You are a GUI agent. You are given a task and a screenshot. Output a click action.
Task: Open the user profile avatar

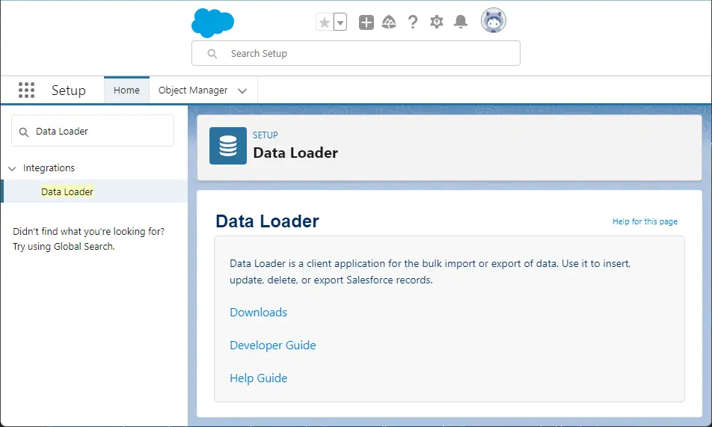coord(493,21)
